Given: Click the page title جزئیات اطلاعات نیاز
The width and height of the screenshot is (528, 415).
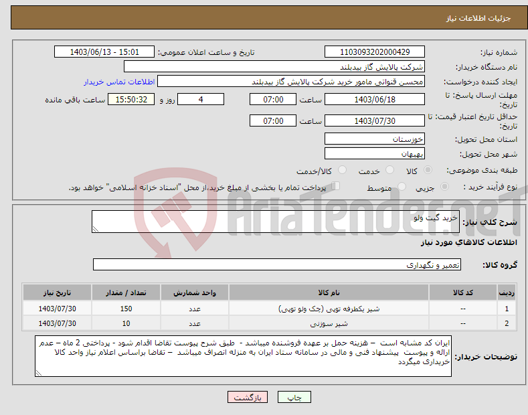Looking at the screenshot, I should click(478, 18).
